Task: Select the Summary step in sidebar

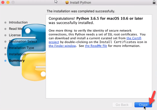Action: [x=17, y=60]
